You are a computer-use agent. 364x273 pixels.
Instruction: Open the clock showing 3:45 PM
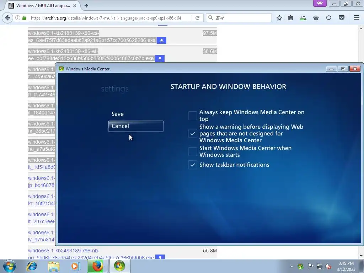click(x=346, y=263)
